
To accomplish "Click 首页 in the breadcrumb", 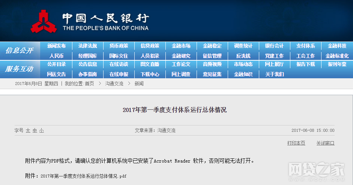I will pyautogui.click(x=89, y=84).
